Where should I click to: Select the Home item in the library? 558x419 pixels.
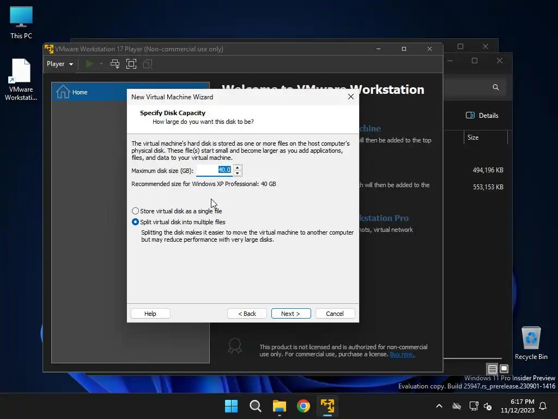coord(130,92)
